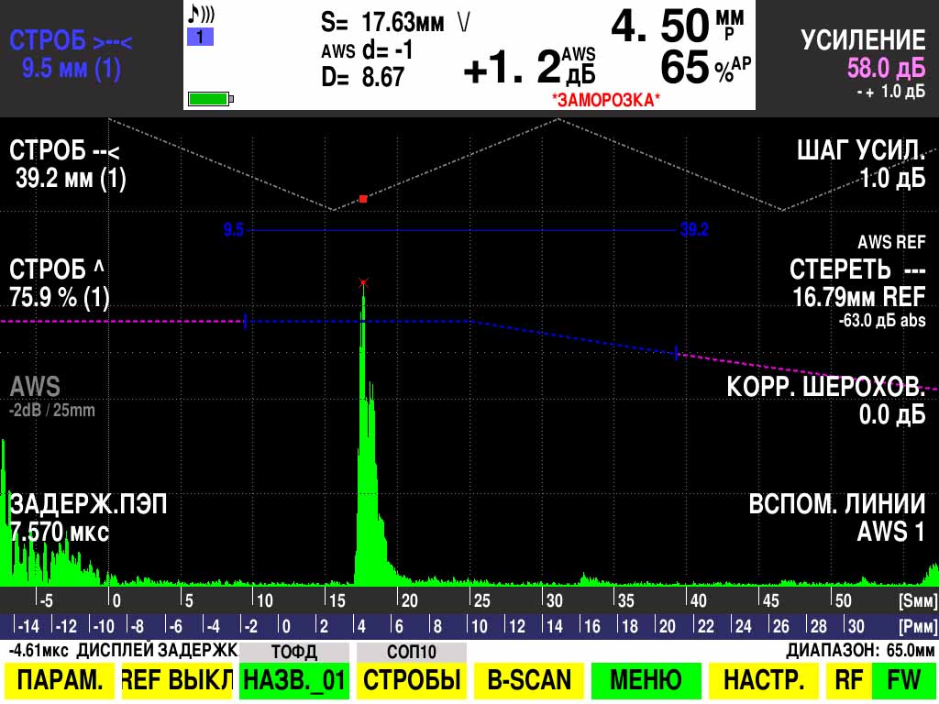
Task: Toggle the REF ВЫКЛ button
Action: pyautogui.click(x=176, y=680)
